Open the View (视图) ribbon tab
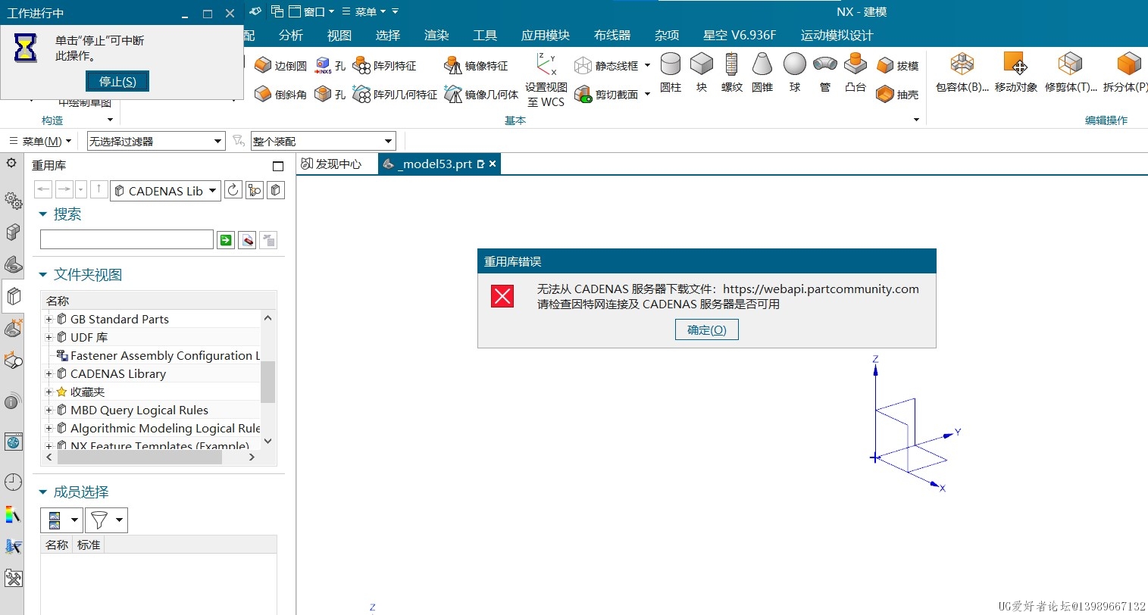The image size is (1148, 615). pyautogui.click(x=339, y=36)
